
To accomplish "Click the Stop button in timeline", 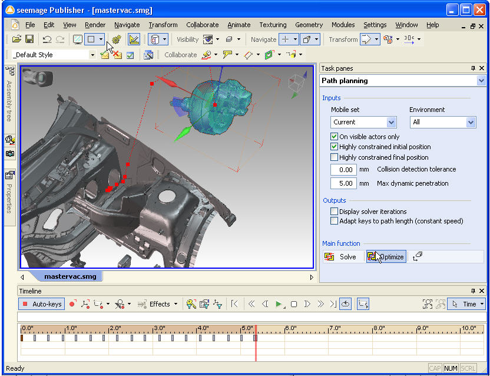I will (294, 304).
